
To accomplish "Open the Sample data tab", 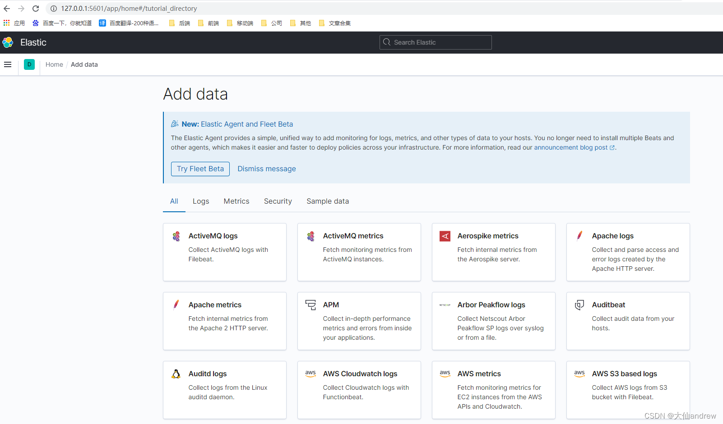I will [328, 201].
